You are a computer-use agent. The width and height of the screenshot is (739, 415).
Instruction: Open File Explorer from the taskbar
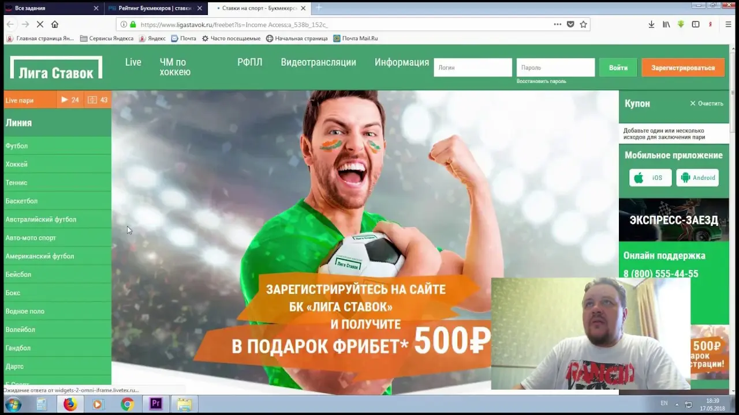tap(184, 404)
